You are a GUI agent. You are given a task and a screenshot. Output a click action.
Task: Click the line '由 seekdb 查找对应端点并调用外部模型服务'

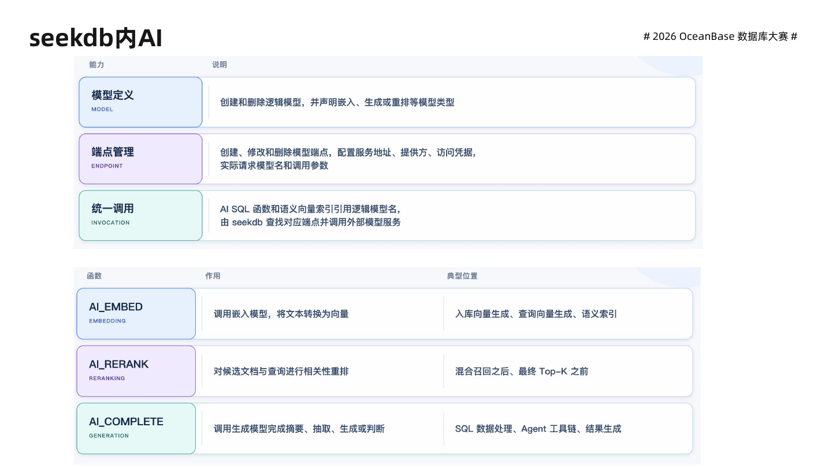tap(310, 222)
